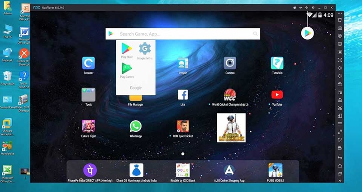362x192 pixels.
Task: Click the Wi-Fi status icon
Action: 309,15
